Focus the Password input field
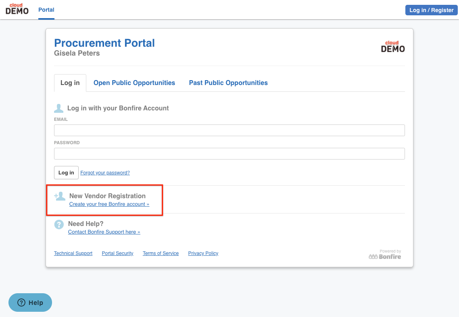The width and height of the screenshot is (459, 317). (229, 153)
